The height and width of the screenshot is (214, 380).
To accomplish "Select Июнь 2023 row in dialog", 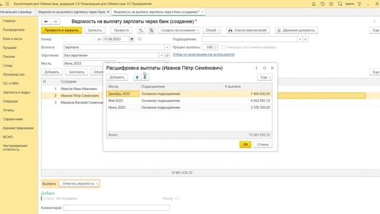I will pyautogui.click(x=189, y=108).
